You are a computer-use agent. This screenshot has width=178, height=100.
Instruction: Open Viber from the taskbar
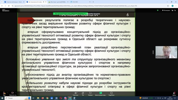click(x=65, y=98)
